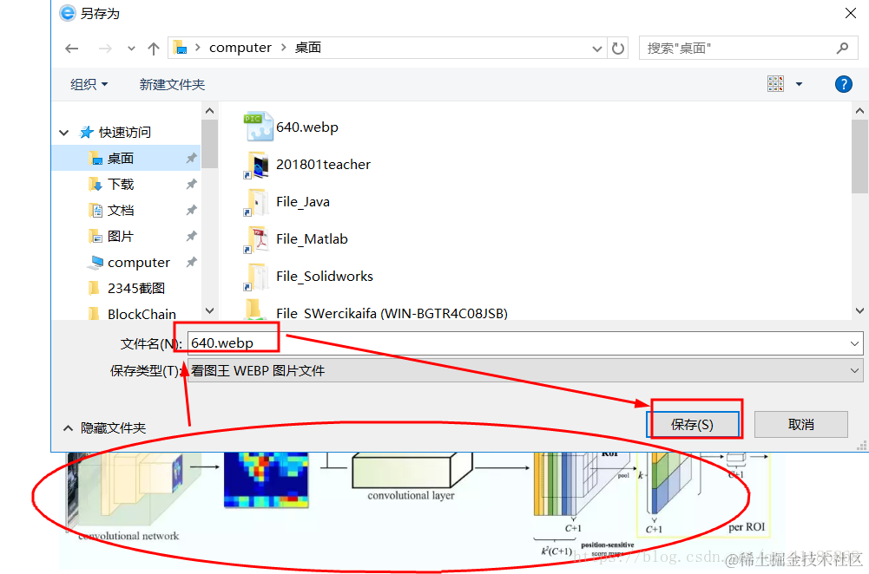Image resolution: width=869 pixels, height=574 pixels.
Task: Click the 桌面 breadcrumb in address bar
Action: [308, 48]
